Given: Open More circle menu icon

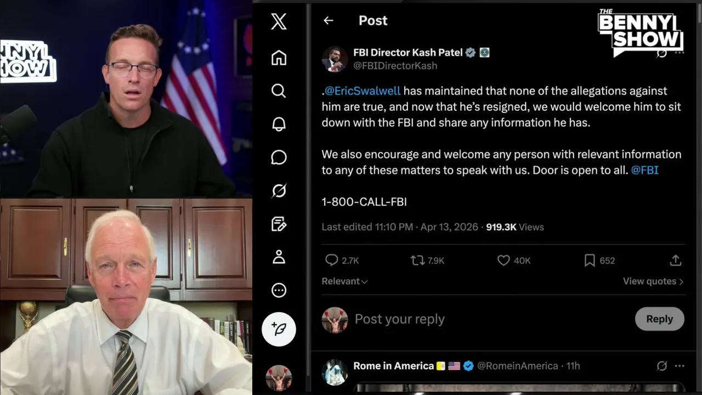Looking at the screenshot, I should click(279, 290).
